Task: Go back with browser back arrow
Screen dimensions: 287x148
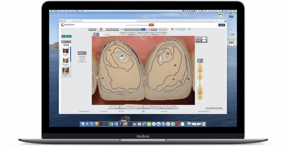Action: coord(68,21)
